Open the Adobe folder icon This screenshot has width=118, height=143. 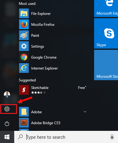(24, 112)
